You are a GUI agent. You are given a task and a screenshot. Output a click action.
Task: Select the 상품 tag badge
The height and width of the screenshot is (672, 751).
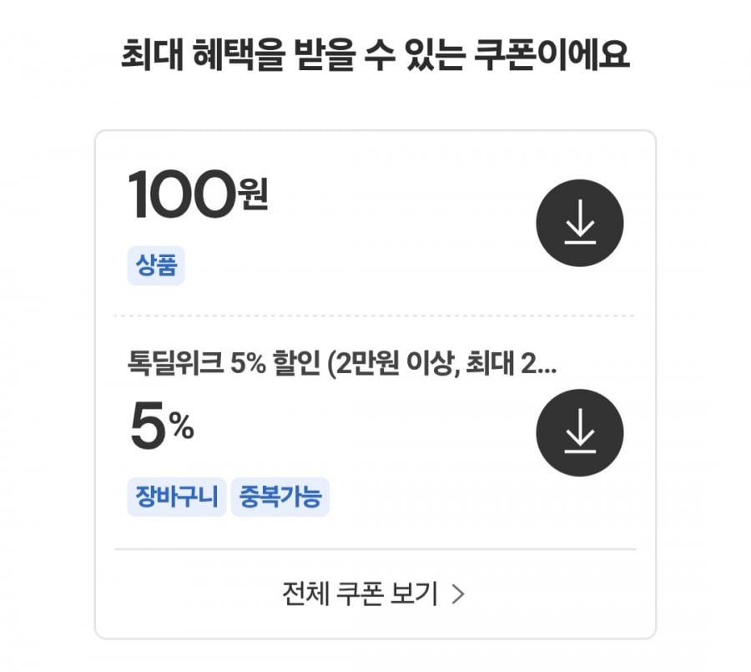[x=156, y=265]
